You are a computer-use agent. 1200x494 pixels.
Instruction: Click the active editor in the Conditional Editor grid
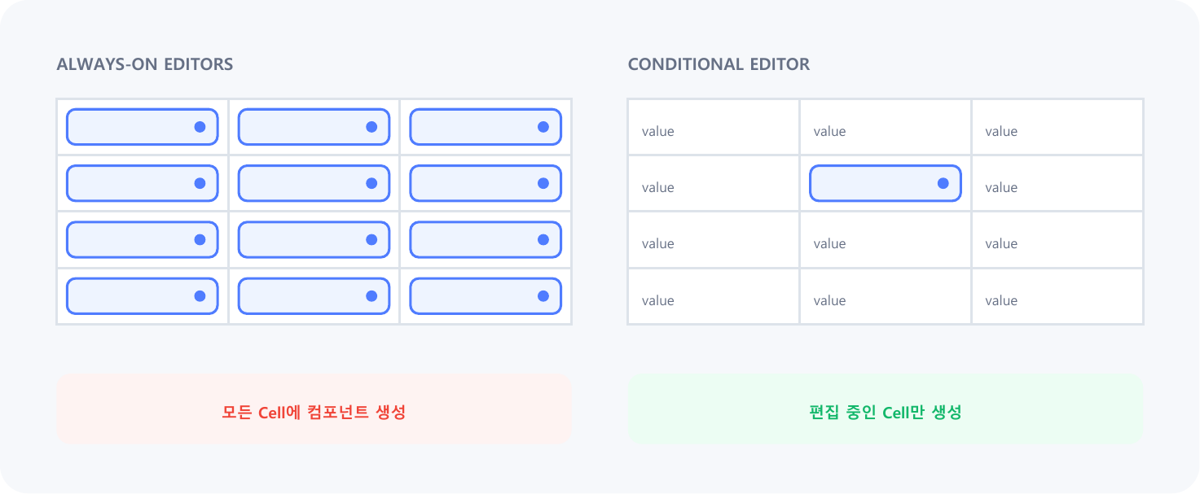[886, 183]
